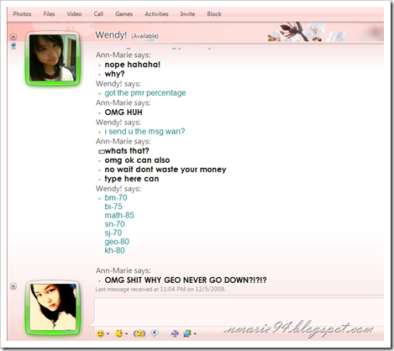The height and width of the screenshot is (351, 394).
Task: Click the message 'got the pmr percentage'
Action: pos(145,93)
